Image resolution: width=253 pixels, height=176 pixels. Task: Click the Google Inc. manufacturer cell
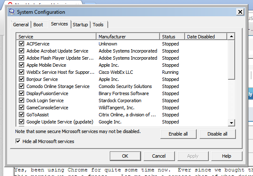tap(110, 122)
